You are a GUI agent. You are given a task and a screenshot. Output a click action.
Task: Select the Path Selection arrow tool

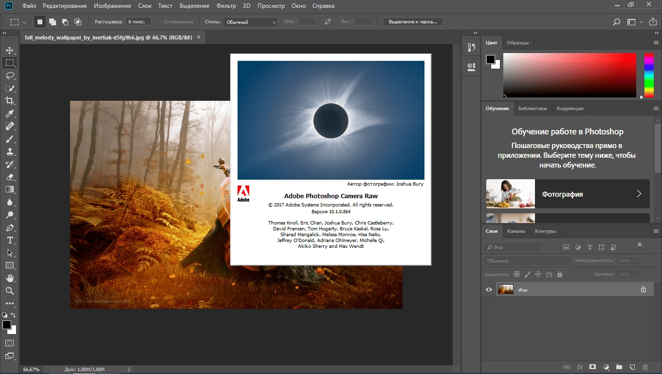pos(9,253)
